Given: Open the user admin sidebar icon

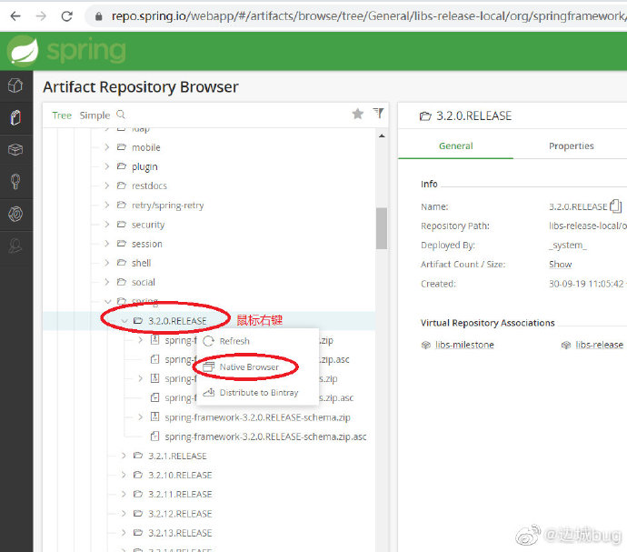Looking at the screenshot, I should click(x=15, y=246).
